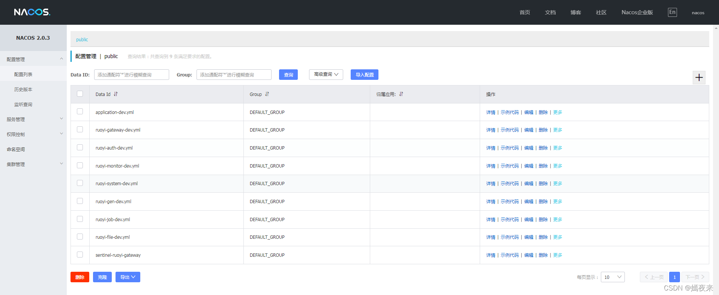Check the ruoyi-monitor-dev.yml row checkbox
Viewport: 719px width, 295px height.
click(x=80, y=165)
